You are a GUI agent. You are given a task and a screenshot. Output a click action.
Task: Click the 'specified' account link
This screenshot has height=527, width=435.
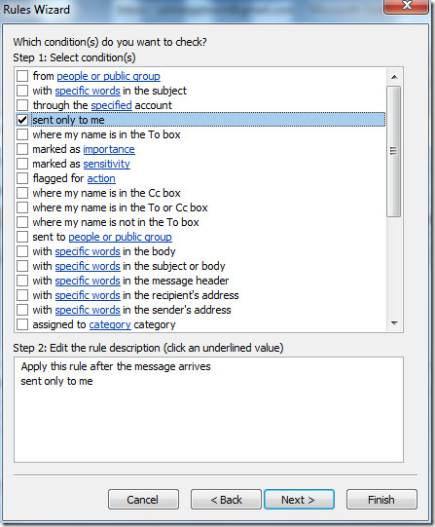point(112,105)
